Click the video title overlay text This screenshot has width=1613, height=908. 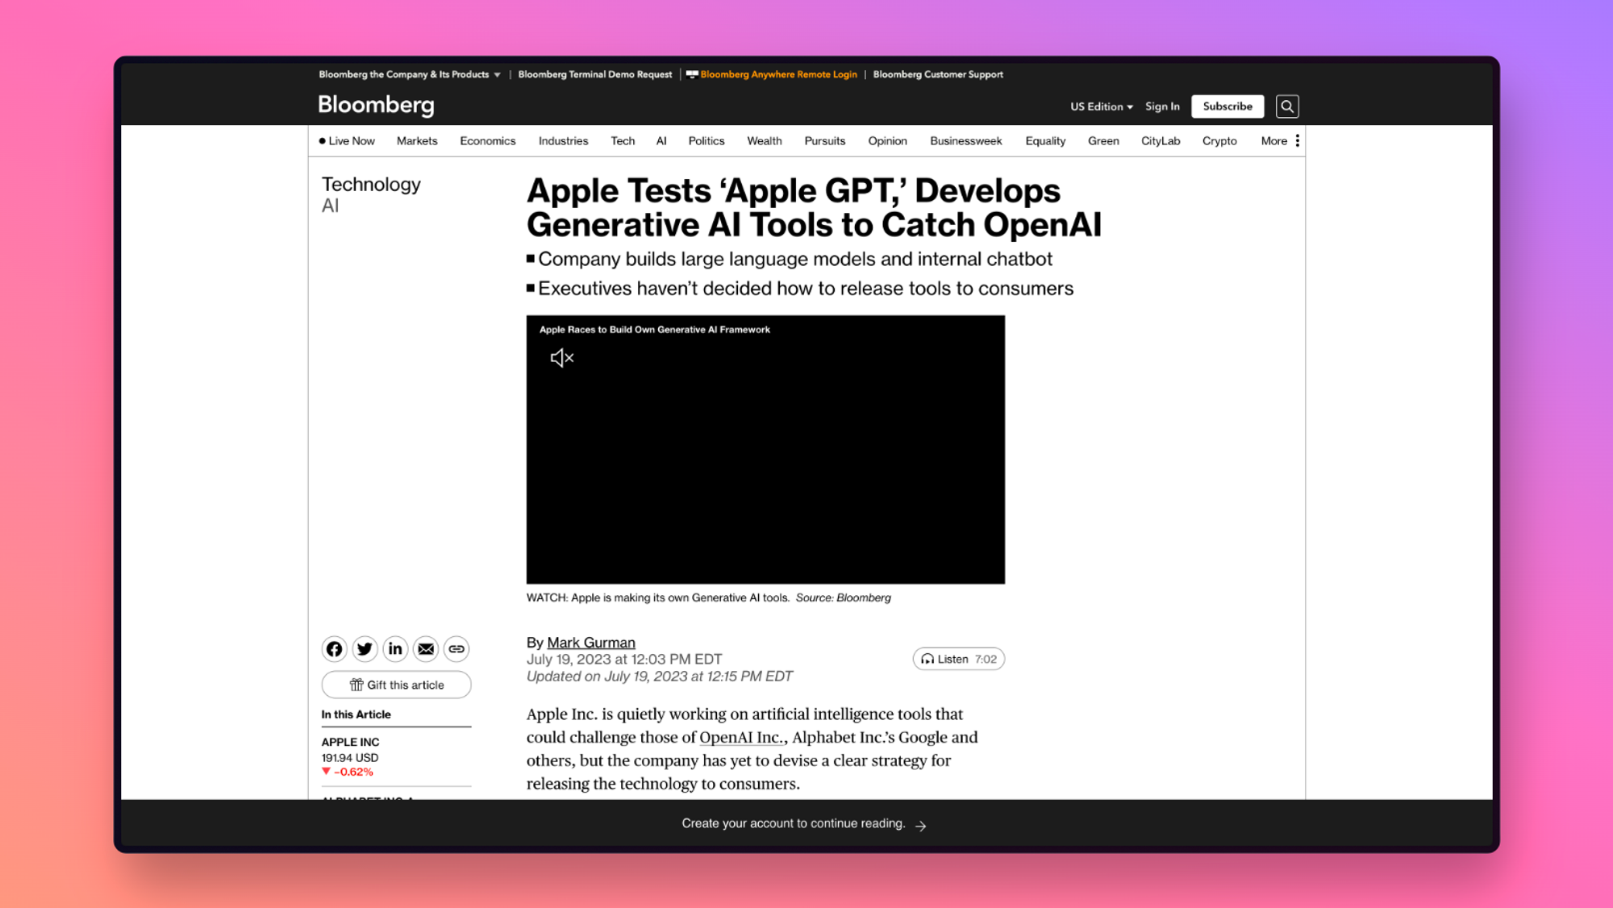pos(655,330)
